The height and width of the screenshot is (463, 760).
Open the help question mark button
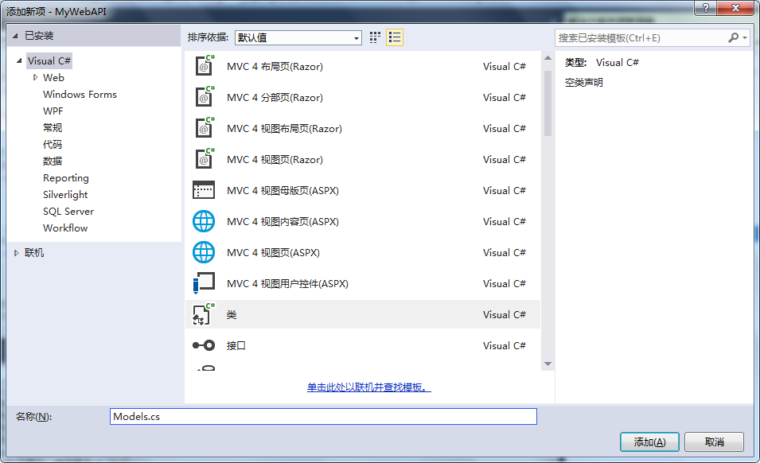pyautogui.click(x=706, y=8)
